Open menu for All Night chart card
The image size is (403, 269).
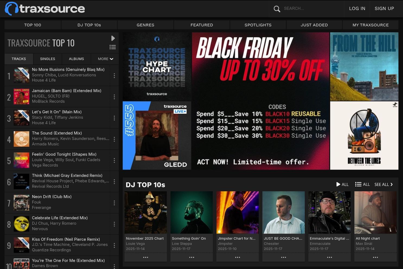click(x=376, y=257)
